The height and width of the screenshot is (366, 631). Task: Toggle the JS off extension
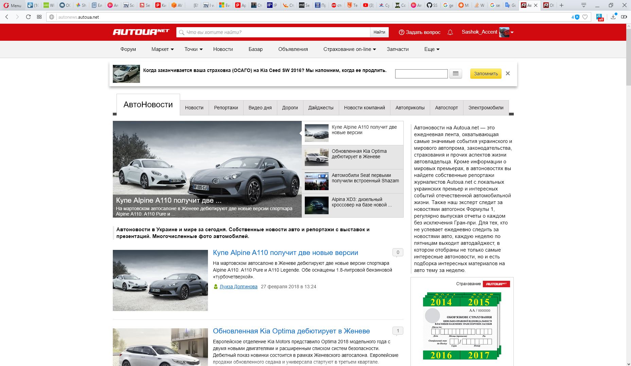pos(600,17)
